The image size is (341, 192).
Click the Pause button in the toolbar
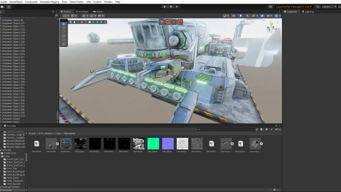pyautogui.click(x=171, y=7)
